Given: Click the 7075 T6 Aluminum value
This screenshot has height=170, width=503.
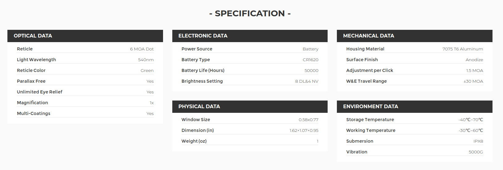Looking at the screenshot, I should point(463,49).
